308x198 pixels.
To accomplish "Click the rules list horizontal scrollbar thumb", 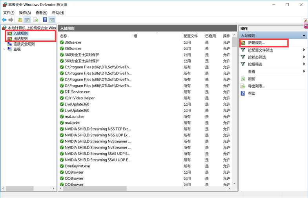I will [x=95, y=189].
